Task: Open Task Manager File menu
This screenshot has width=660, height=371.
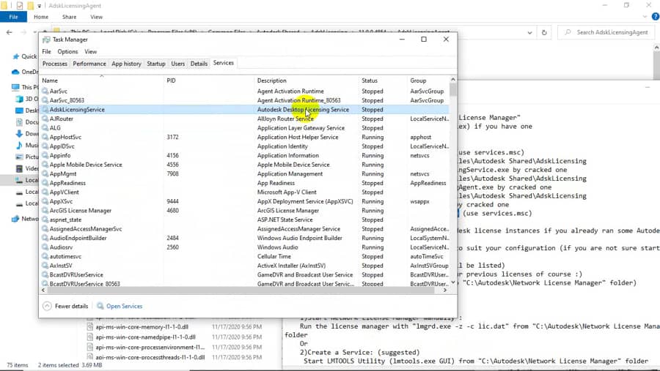Action: pyautogui.click(x=46, y=52)
